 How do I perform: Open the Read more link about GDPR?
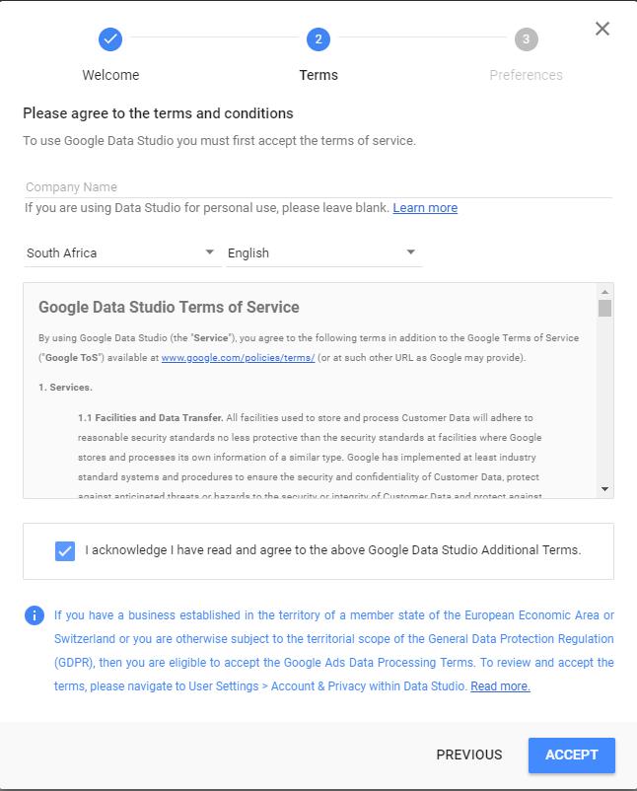pyautogui.click(x=500, y=686)
